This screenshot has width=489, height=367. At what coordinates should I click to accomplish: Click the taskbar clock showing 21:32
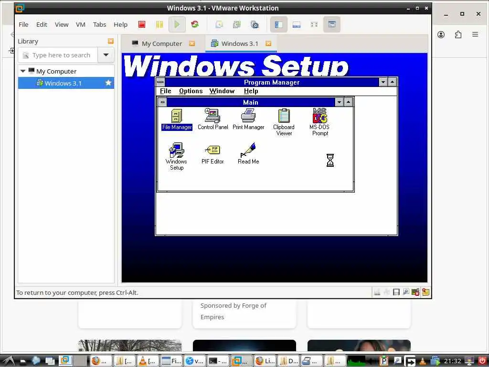(x=452, y=361)
